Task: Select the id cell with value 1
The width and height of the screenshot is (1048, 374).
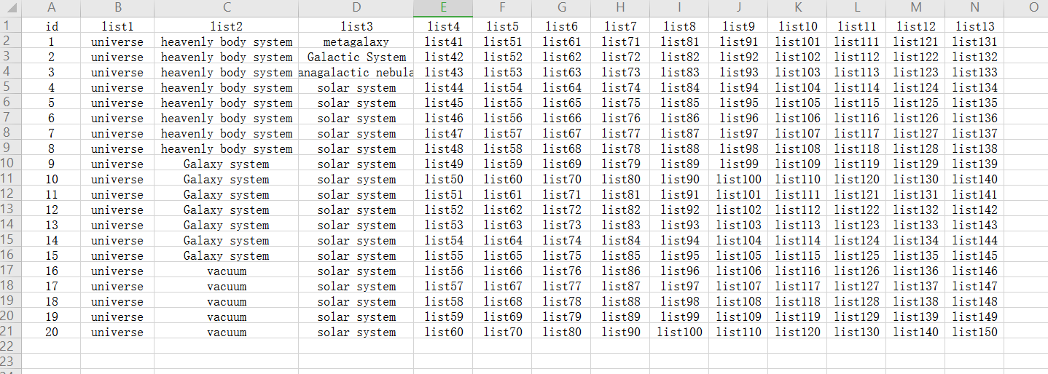Action: (x=51, y=41)
